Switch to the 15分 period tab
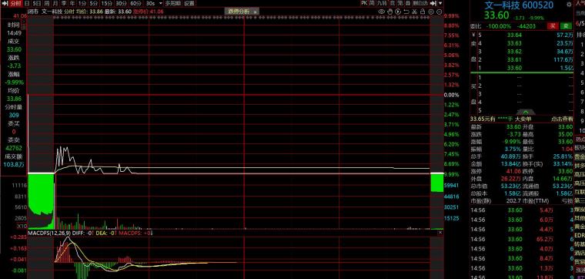The height and width of the screenshot is (279, 585). coord(107,3)
